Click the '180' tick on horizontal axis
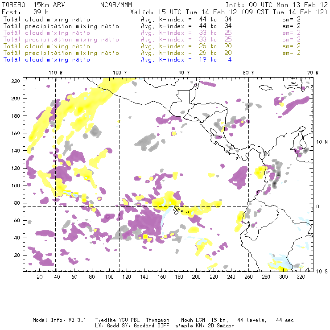This screenshot has width=330, height=330. click(x=179, y=277)
